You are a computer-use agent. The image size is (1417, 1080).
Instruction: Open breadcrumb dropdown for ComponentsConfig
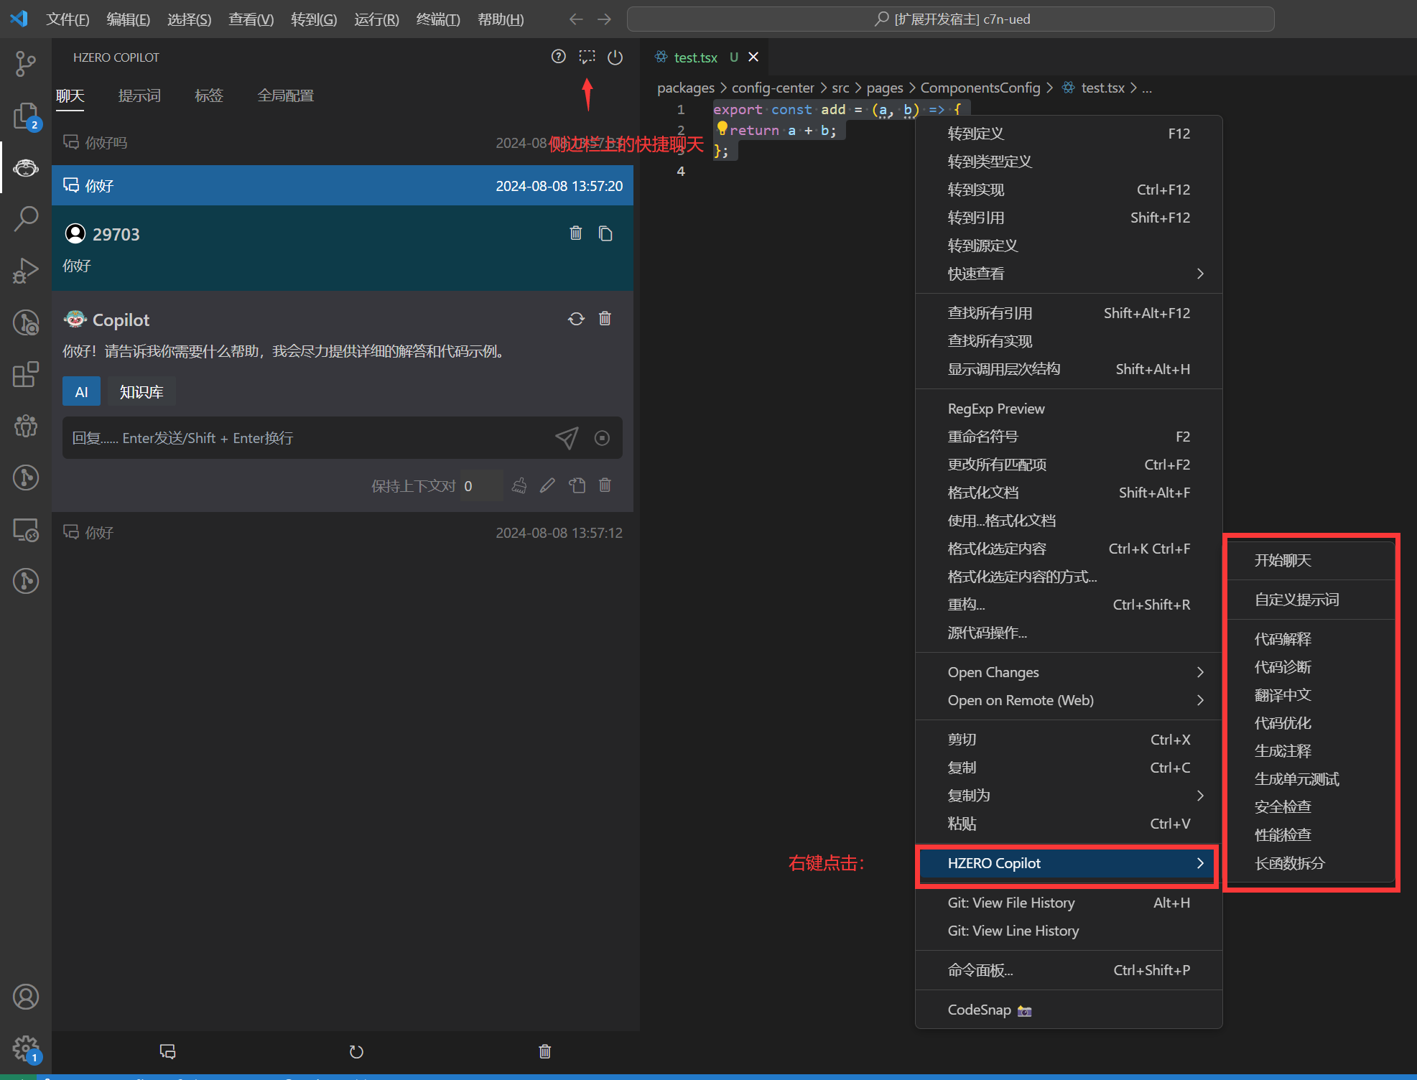pos(980,88)
